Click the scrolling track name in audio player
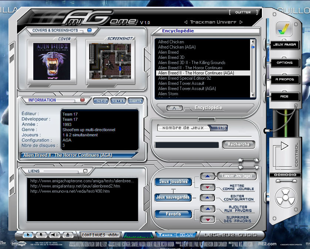Viewport: 310px width, 249px height. click(100, 235)
